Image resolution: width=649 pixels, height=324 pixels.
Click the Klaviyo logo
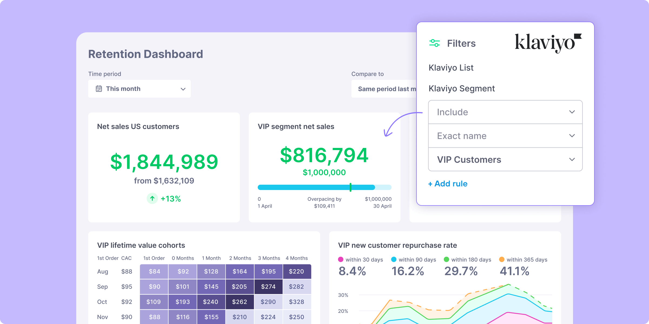click(x=548, y=43)
